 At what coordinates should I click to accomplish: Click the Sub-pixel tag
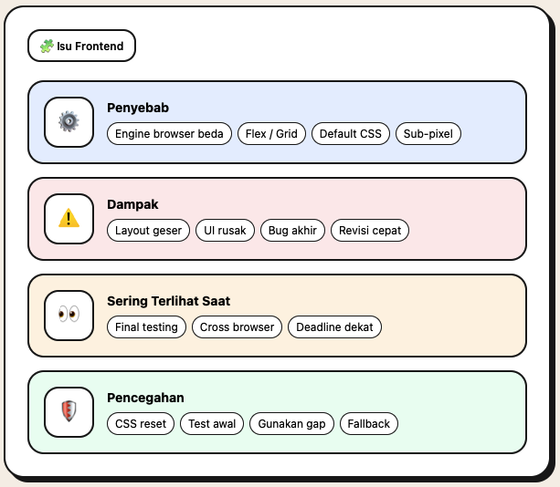pos(428,134)
